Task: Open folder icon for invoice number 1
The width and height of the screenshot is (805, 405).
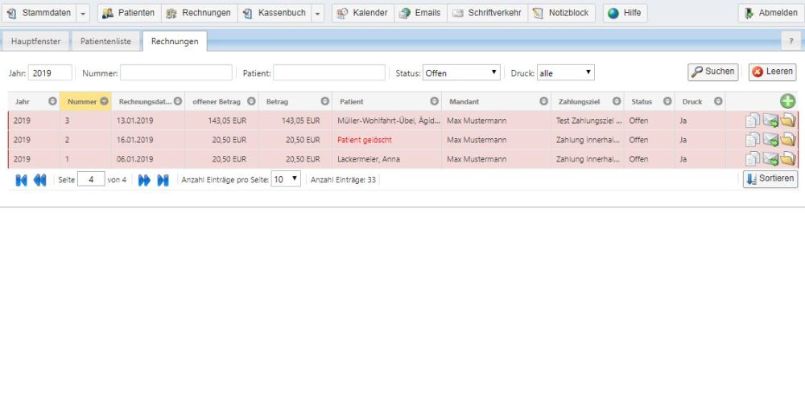Action: pos(787,159)
